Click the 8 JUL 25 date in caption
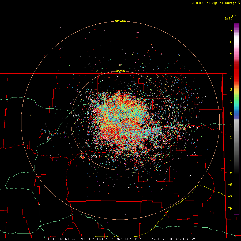 [x=171, y=239]
